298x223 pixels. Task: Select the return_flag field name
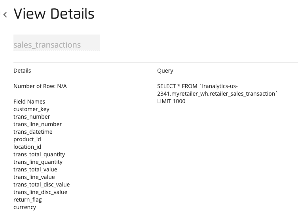[28, 200]
